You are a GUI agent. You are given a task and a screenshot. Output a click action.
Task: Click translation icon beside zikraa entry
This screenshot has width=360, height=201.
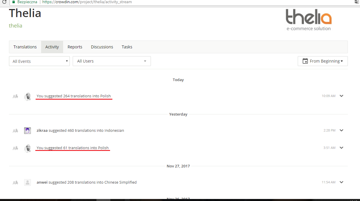(x=15, y=131)
